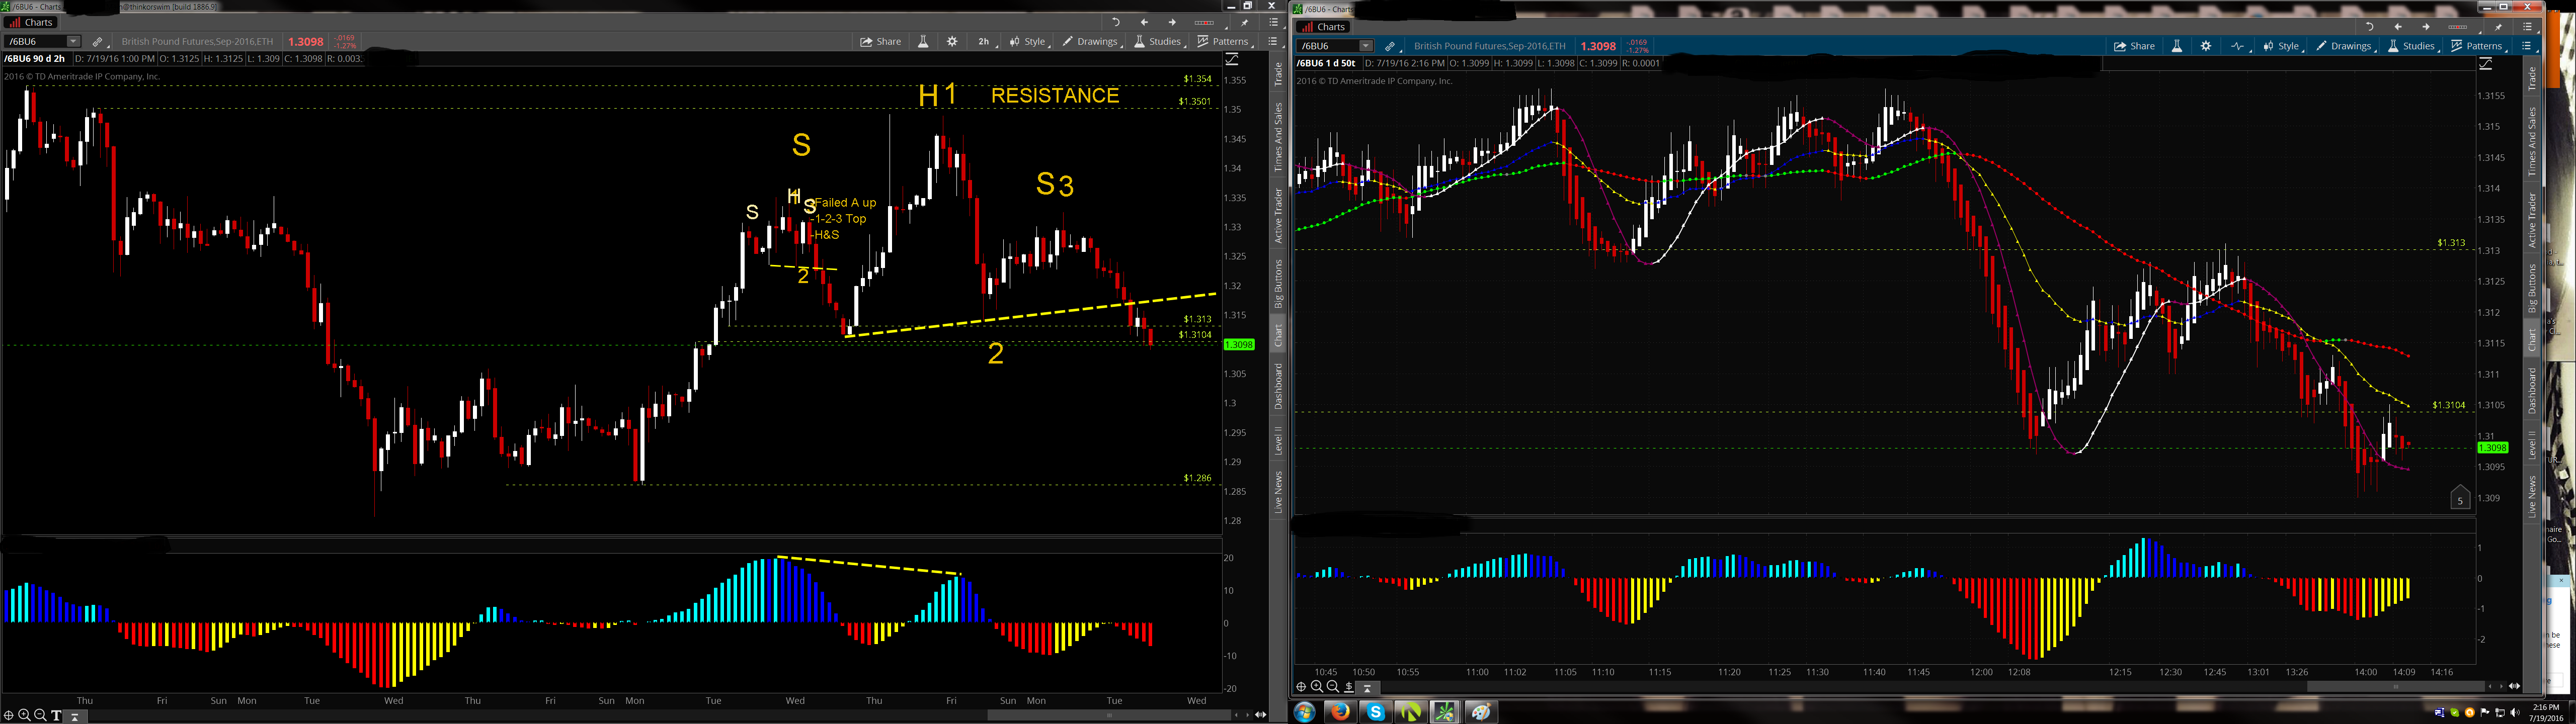Open chart settings gear in right window

2206,46
